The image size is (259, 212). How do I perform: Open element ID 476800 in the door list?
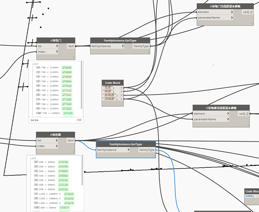(66, 68)
